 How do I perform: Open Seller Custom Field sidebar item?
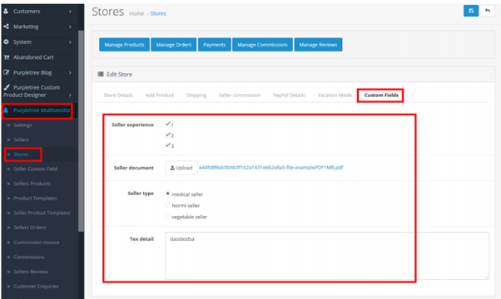click(36, 169)
